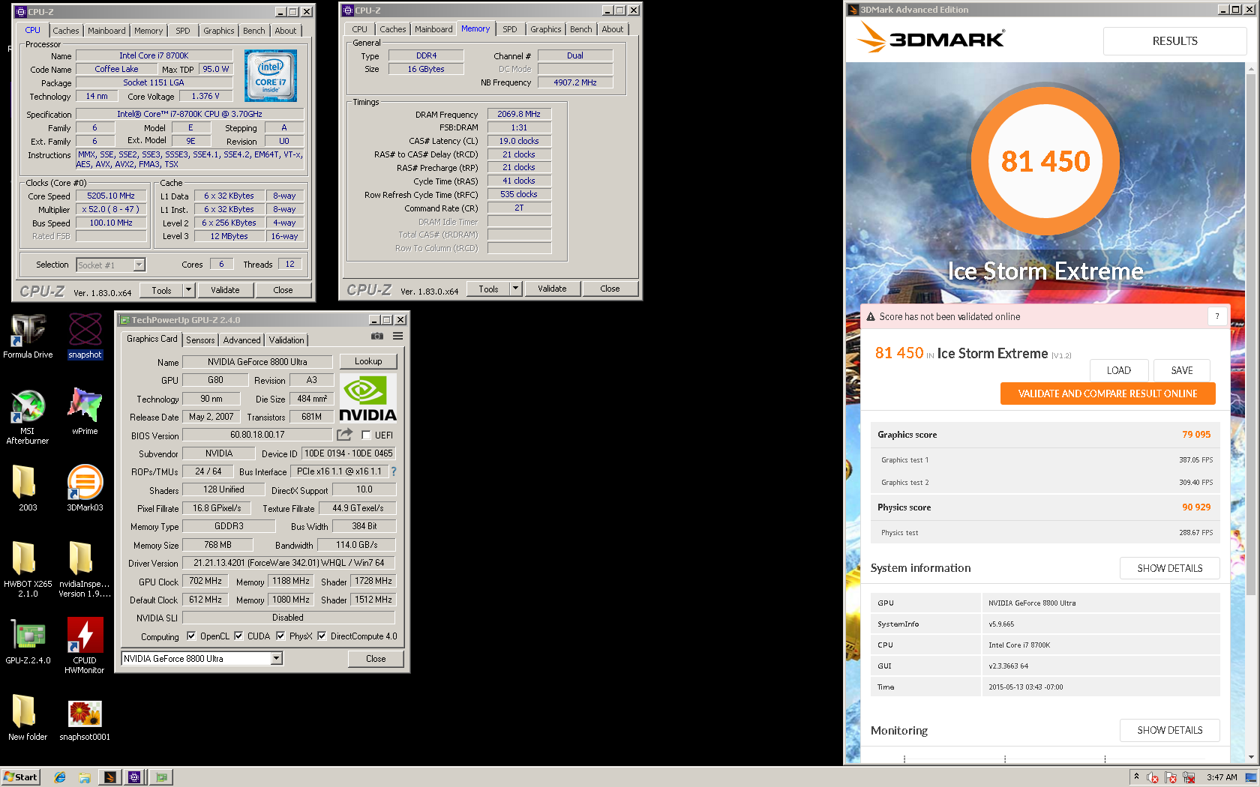The image size is (1260, 787).
Task: Open Internet Explorer from the taskbar
Action: pos(61,777)
